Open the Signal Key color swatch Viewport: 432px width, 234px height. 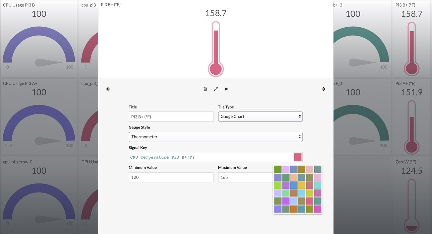298,157
